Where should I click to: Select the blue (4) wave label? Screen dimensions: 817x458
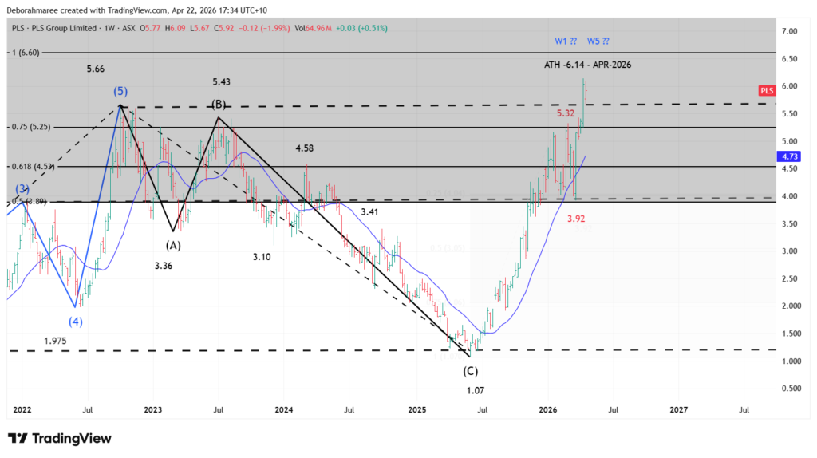(76, 322)
